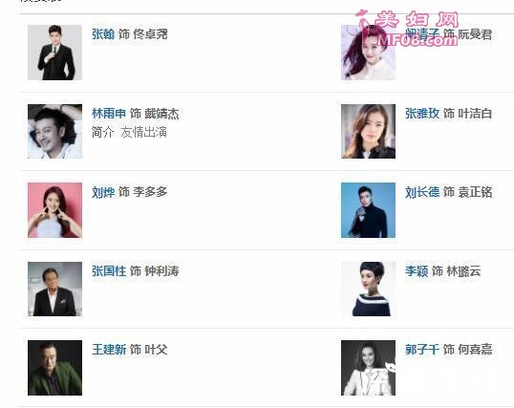
Task: Click 张翰's portrait thumbnail
Action: pos(54,53)
